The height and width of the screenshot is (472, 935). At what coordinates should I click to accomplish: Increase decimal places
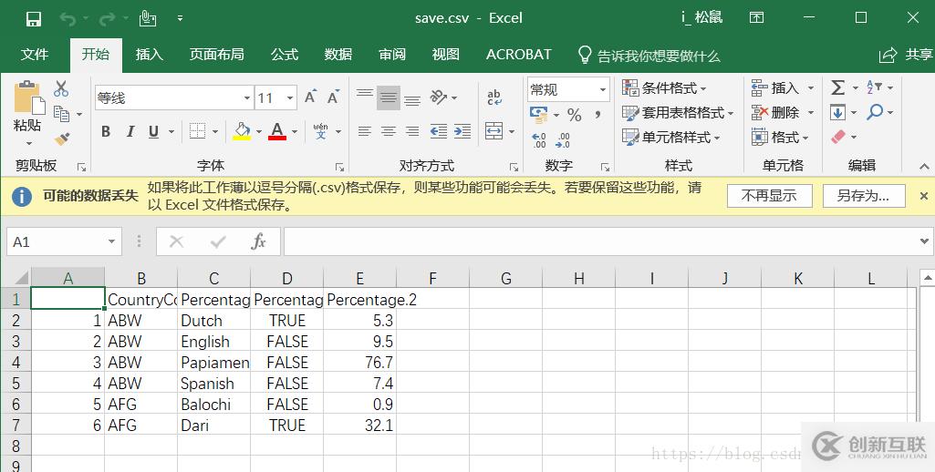(x=539, y=140)
